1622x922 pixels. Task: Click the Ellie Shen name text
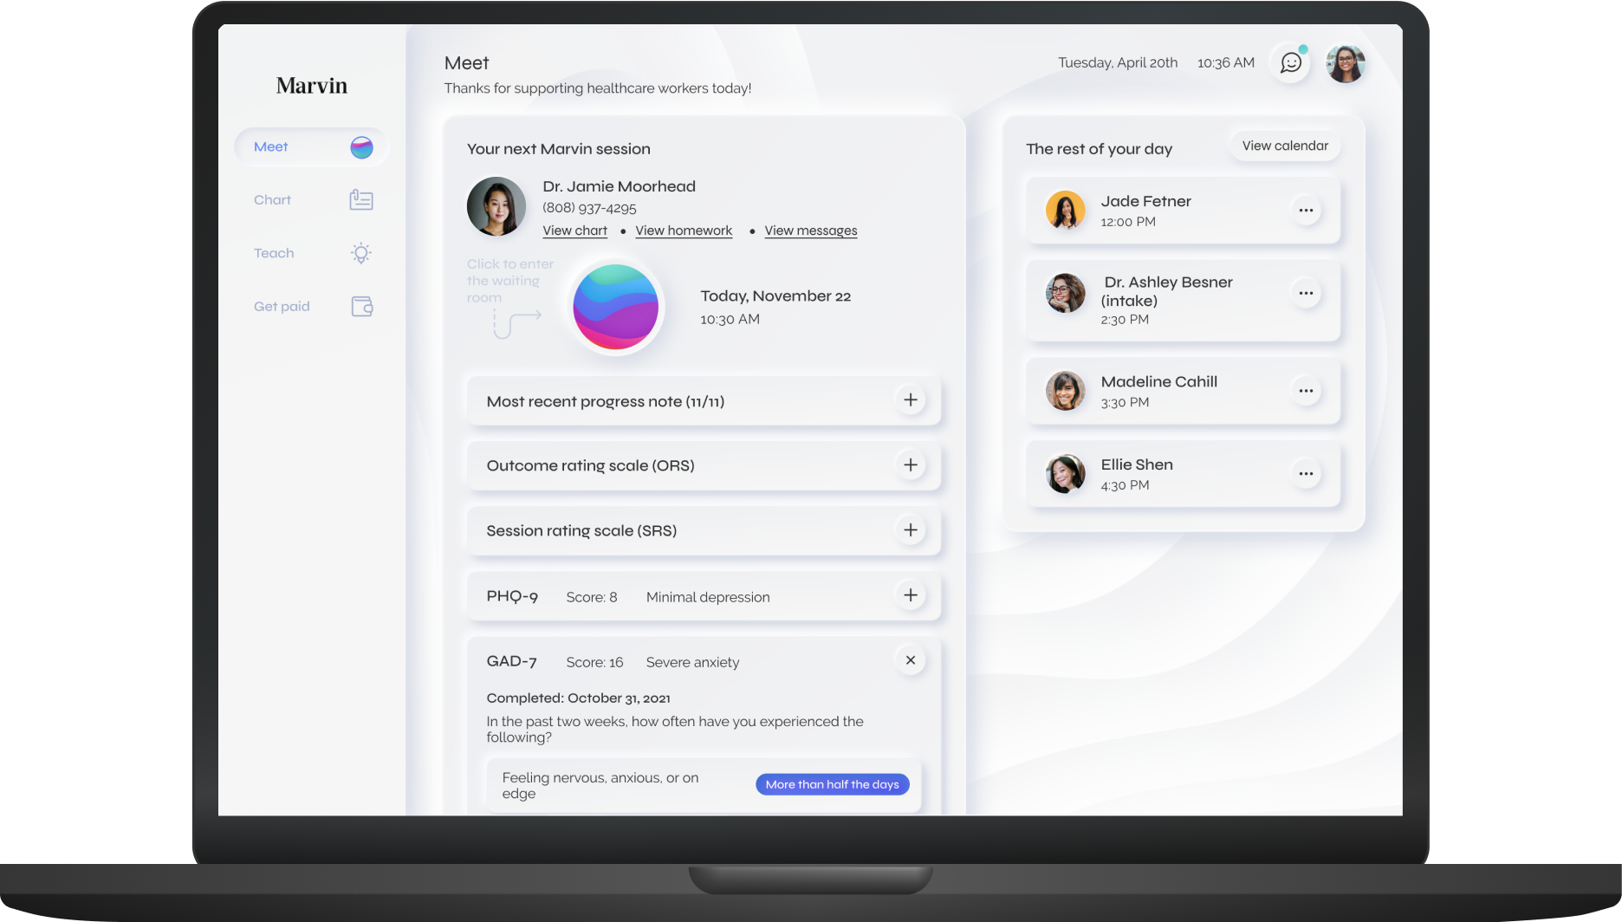point(1137,464)
